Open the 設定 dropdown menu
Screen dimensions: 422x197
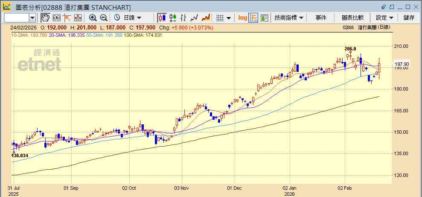coord(384,18)
